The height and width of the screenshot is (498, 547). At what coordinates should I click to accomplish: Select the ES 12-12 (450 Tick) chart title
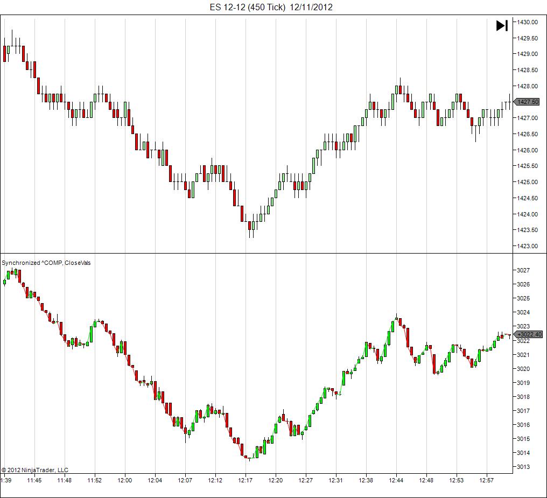tap(271, 7)
